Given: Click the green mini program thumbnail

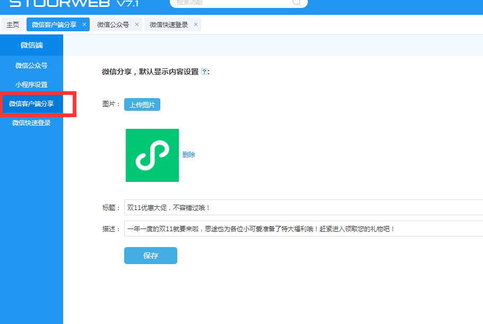Looking at the screenshot, I should click(152, 155).
